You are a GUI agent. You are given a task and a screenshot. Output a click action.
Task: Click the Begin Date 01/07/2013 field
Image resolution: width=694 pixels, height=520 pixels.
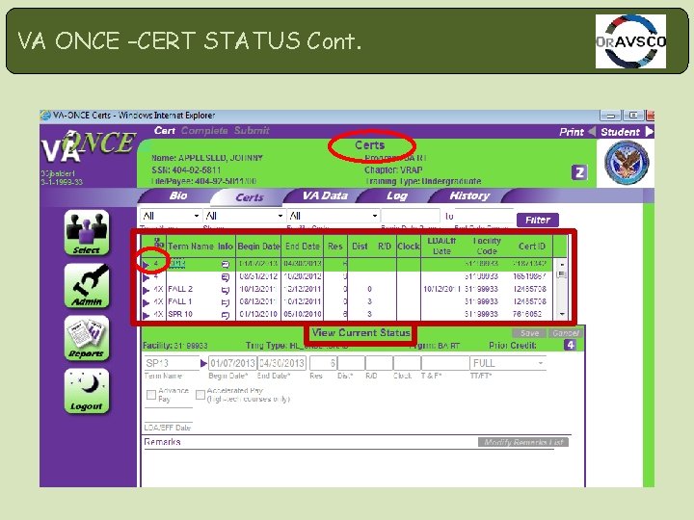[x=233, y=363]
